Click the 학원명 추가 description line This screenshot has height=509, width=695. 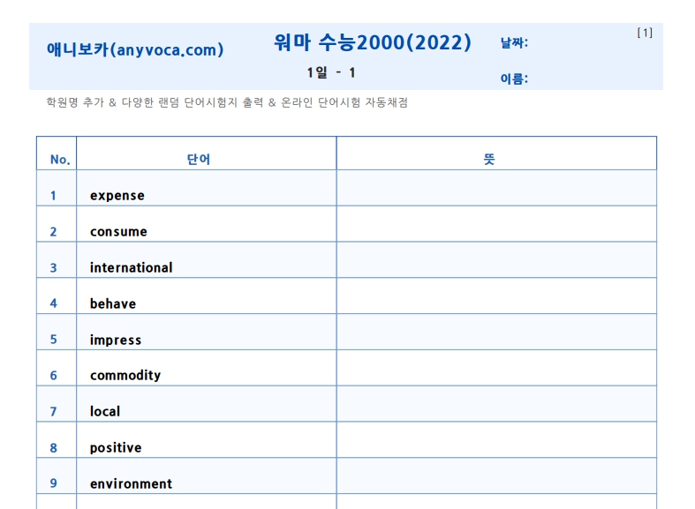pyautogui.click(x=227, y=102)
